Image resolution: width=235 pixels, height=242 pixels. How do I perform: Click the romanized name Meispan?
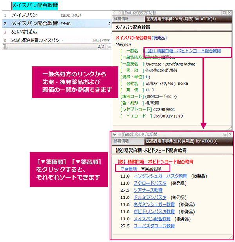pyautogui.click(x=123, y=44)
